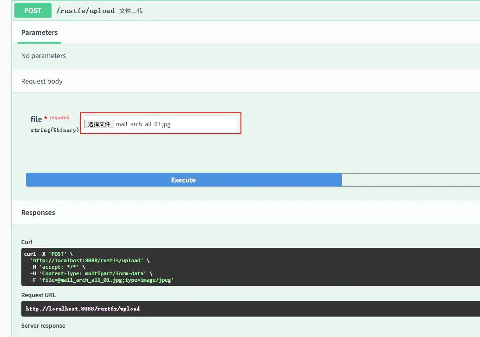The image size is (480, 337).
Task: Collapse the /rustfs/upload operation path
Action: pyautogui.click(x=85, y=11)
